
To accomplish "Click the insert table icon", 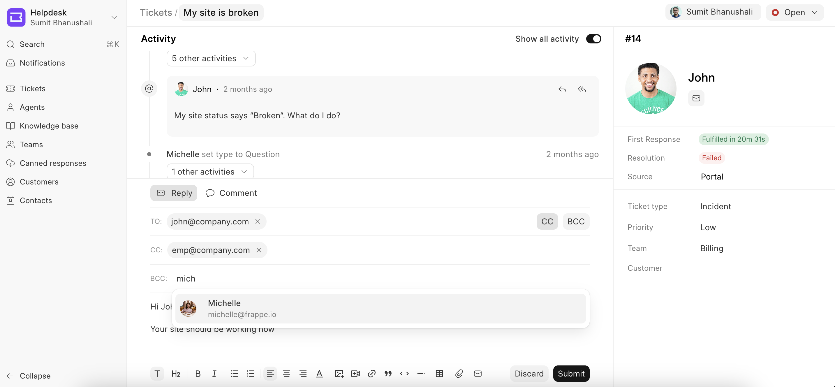I will click(x=440, y=373).
